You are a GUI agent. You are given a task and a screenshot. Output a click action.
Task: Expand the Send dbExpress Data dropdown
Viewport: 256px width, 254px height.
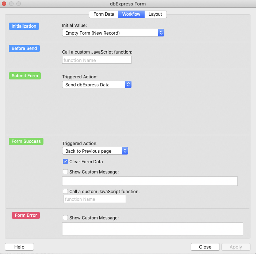[96, 85]
